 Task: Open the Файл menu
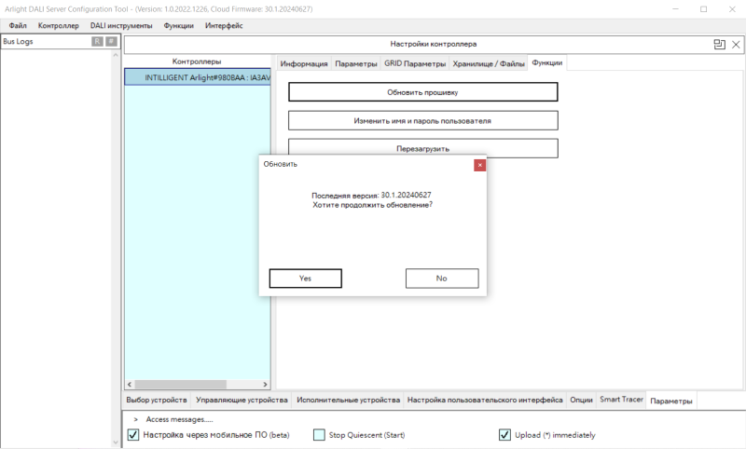[x=18, y=26]
